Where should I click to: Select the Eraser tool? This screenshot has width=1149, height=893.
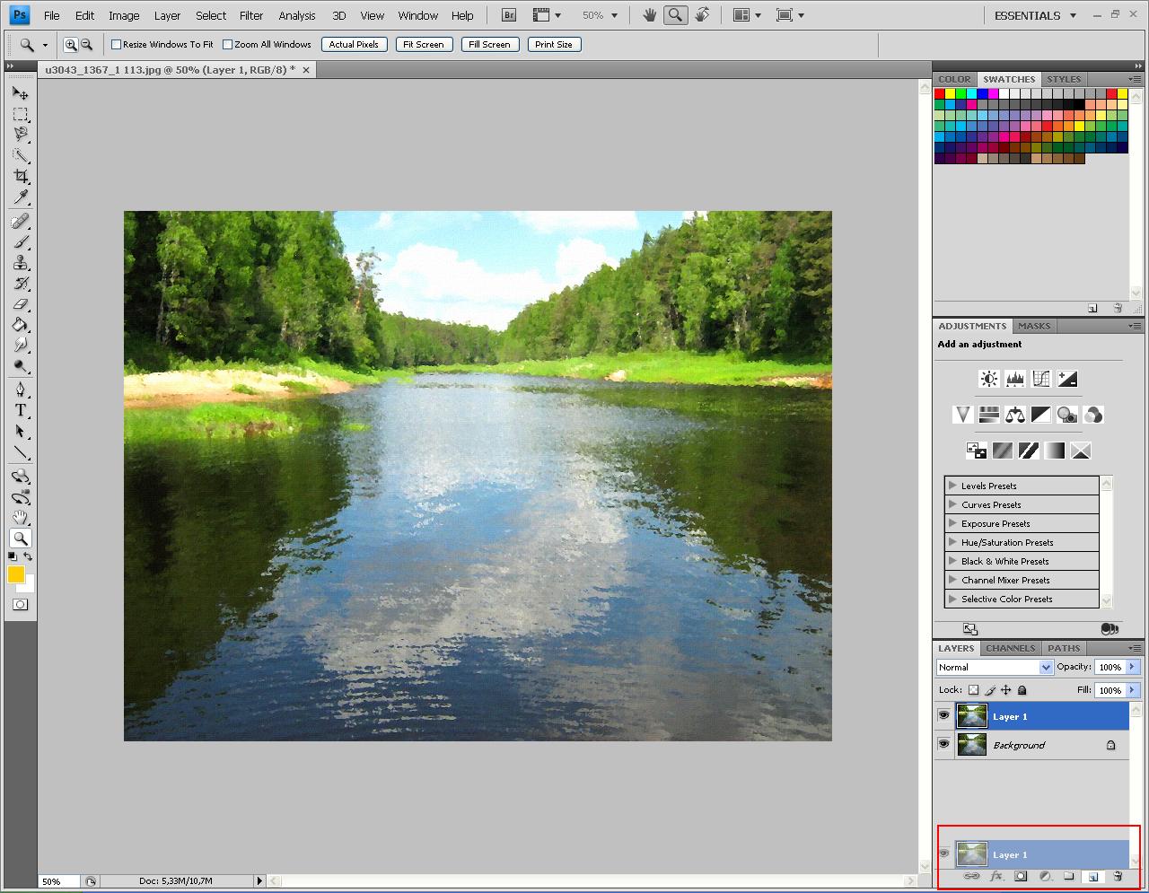21,304
